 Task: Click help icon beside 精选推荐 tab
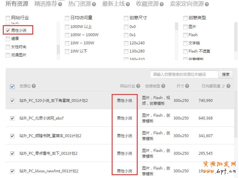click(x=60, y=4)
